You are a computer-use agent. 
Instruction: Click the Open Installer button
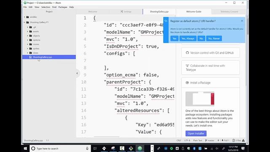[196, 133]
